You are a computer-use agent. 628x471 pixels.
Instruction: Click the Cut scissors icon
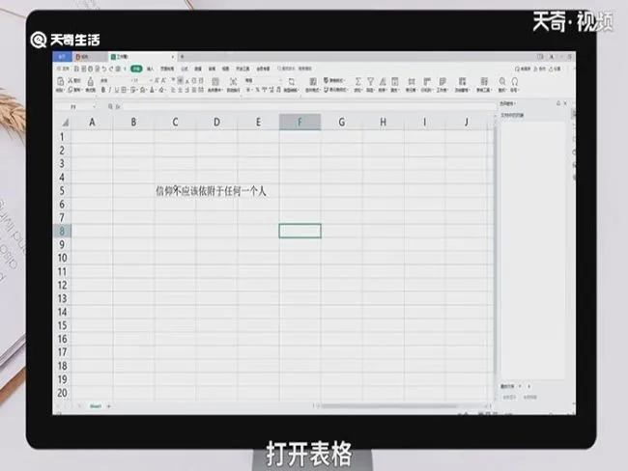71,80
